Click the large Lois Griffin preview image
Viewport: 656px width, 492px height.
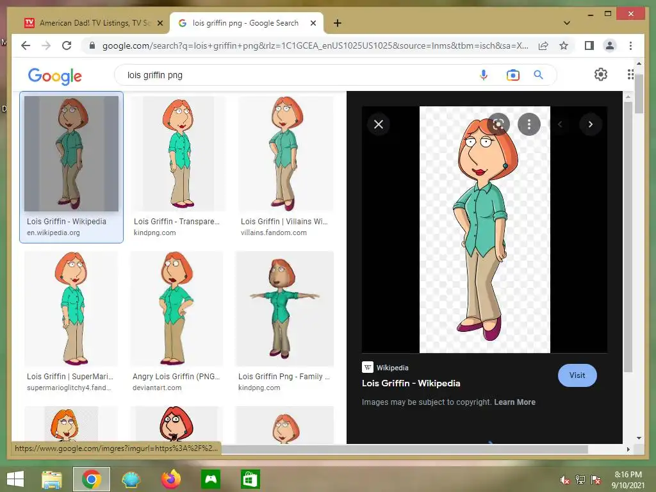coord(484,230)
